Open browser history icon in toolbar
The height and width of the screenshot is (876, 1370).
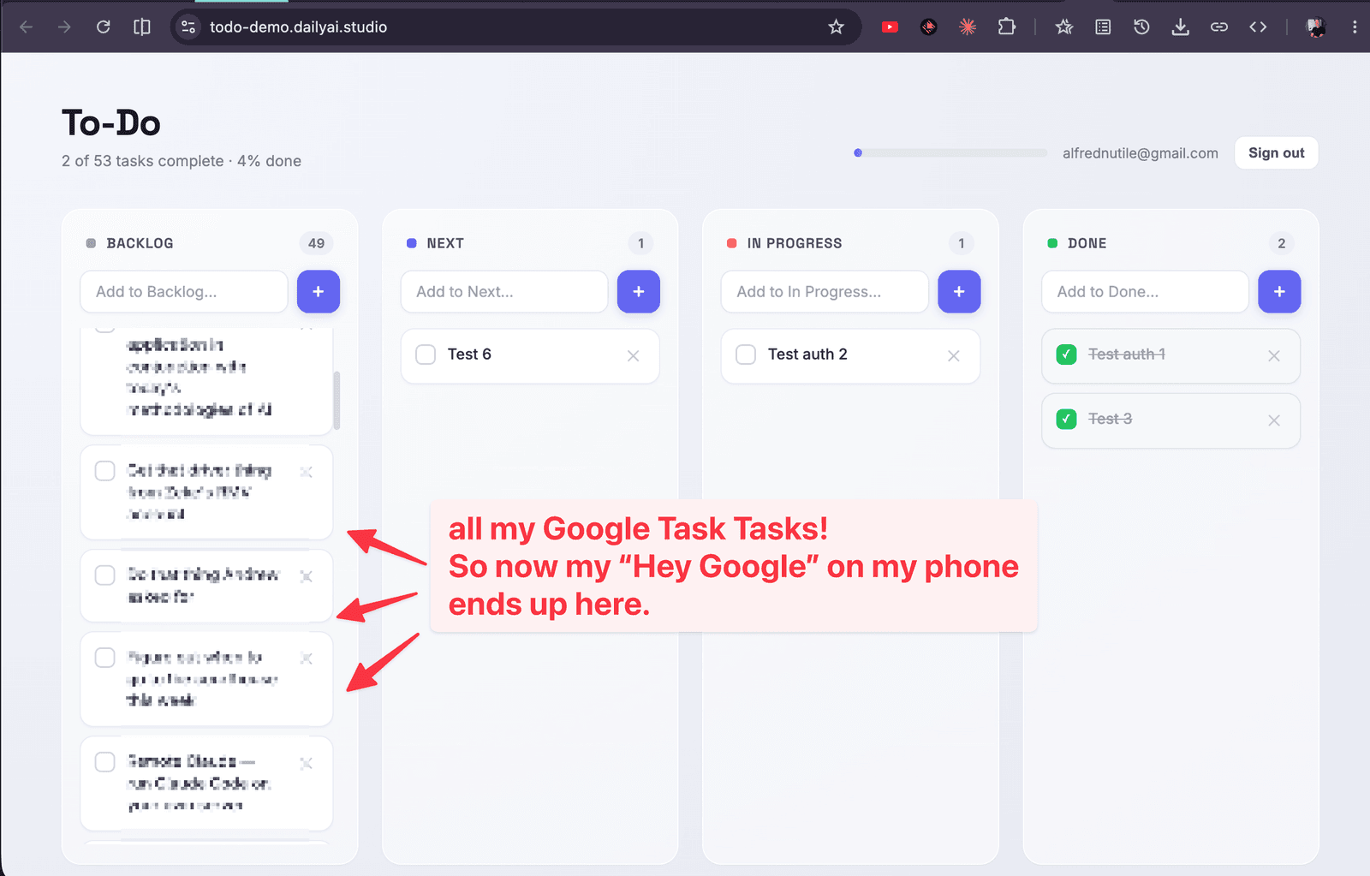pos(1141,27)
